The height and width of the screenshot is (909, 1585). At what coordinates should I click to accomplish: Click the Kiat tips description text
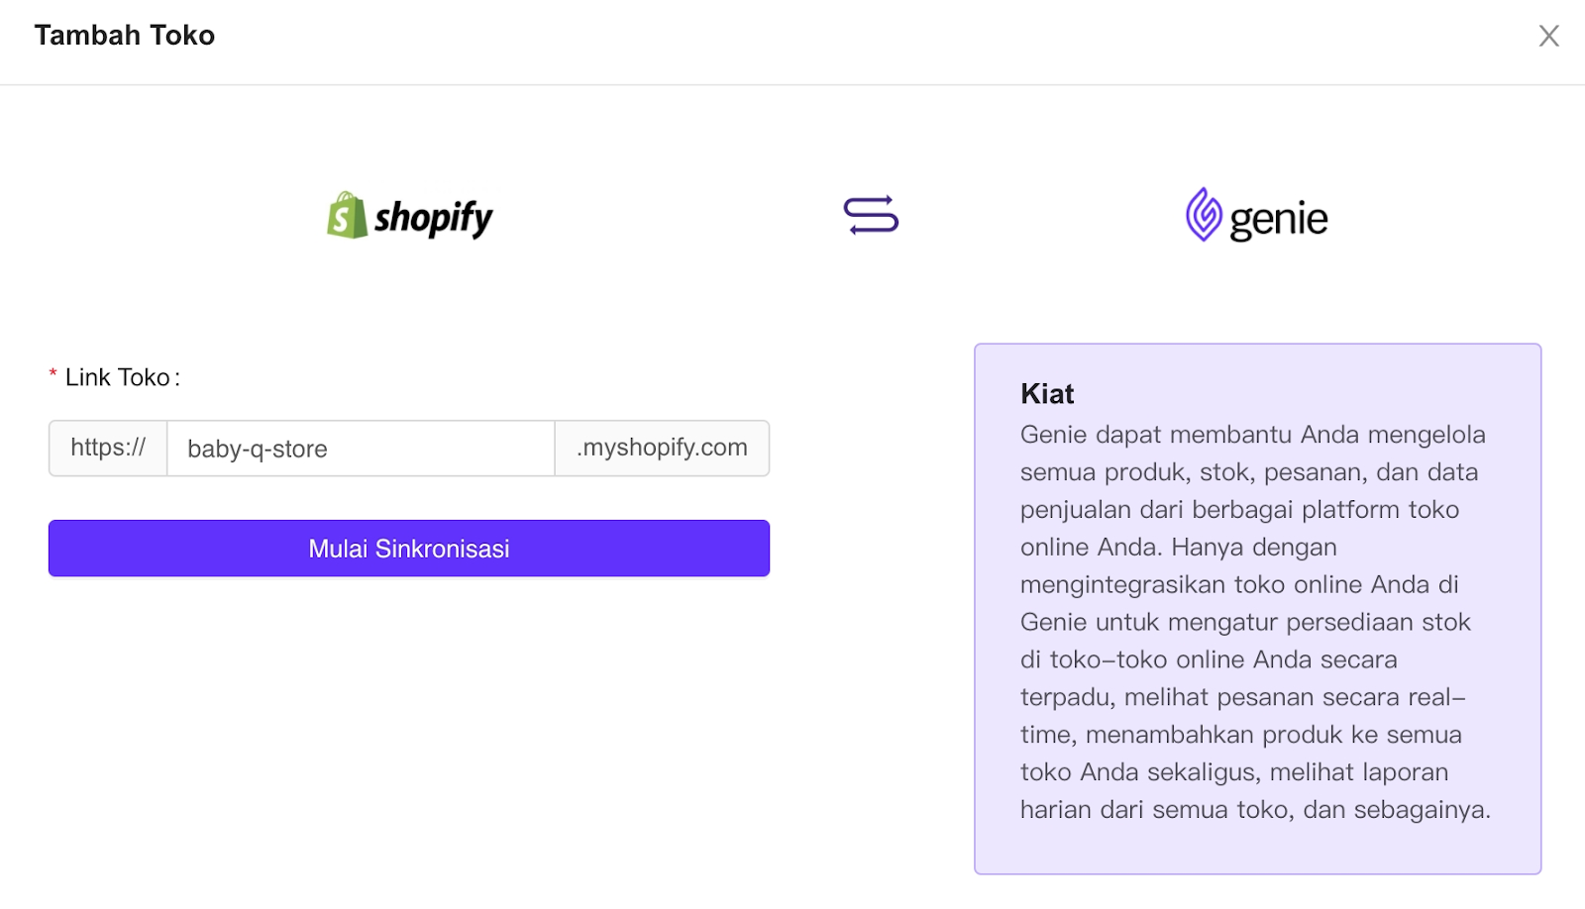(x=1255, y=622)
